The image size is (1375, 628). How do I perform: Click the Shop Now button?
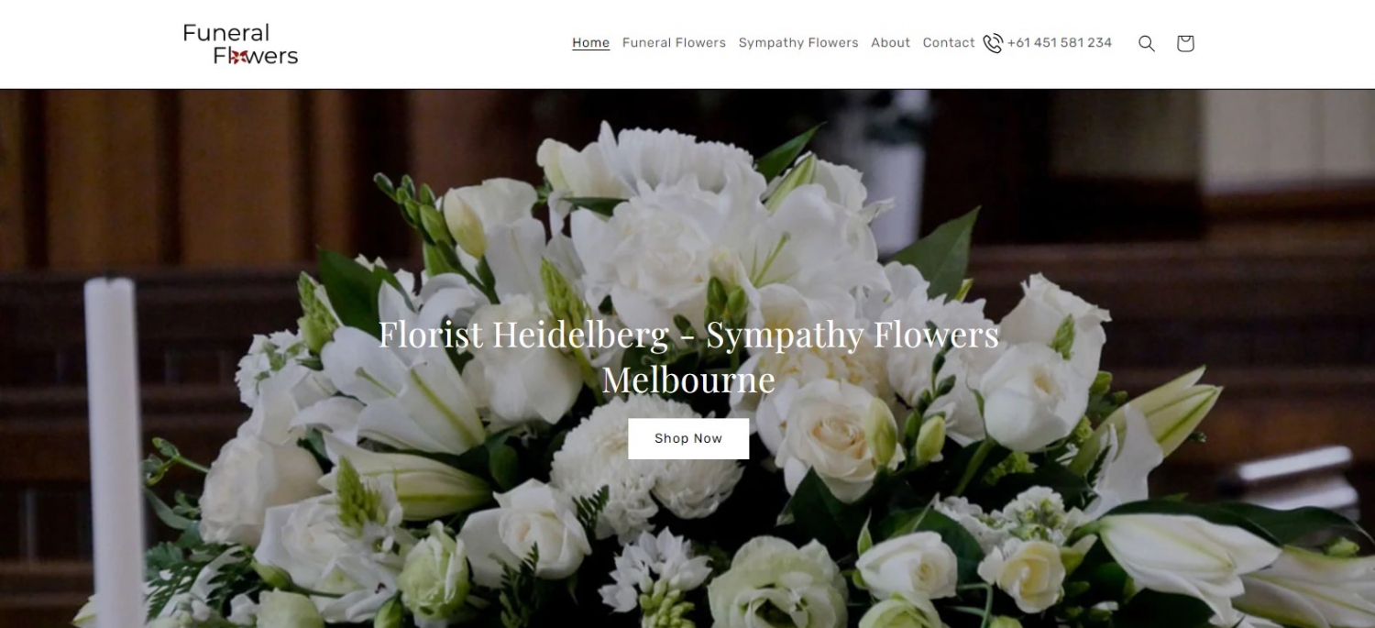coord(688,438)
